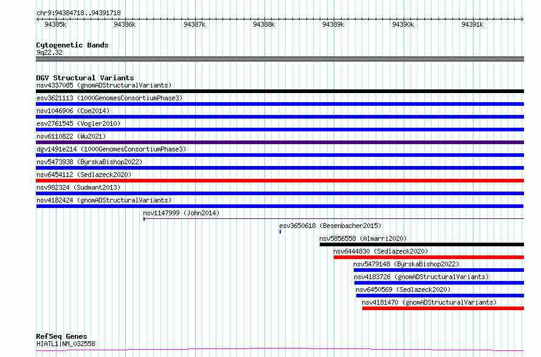Click the 94386k ruler tick label
The image size is (541, 357).
125,25
